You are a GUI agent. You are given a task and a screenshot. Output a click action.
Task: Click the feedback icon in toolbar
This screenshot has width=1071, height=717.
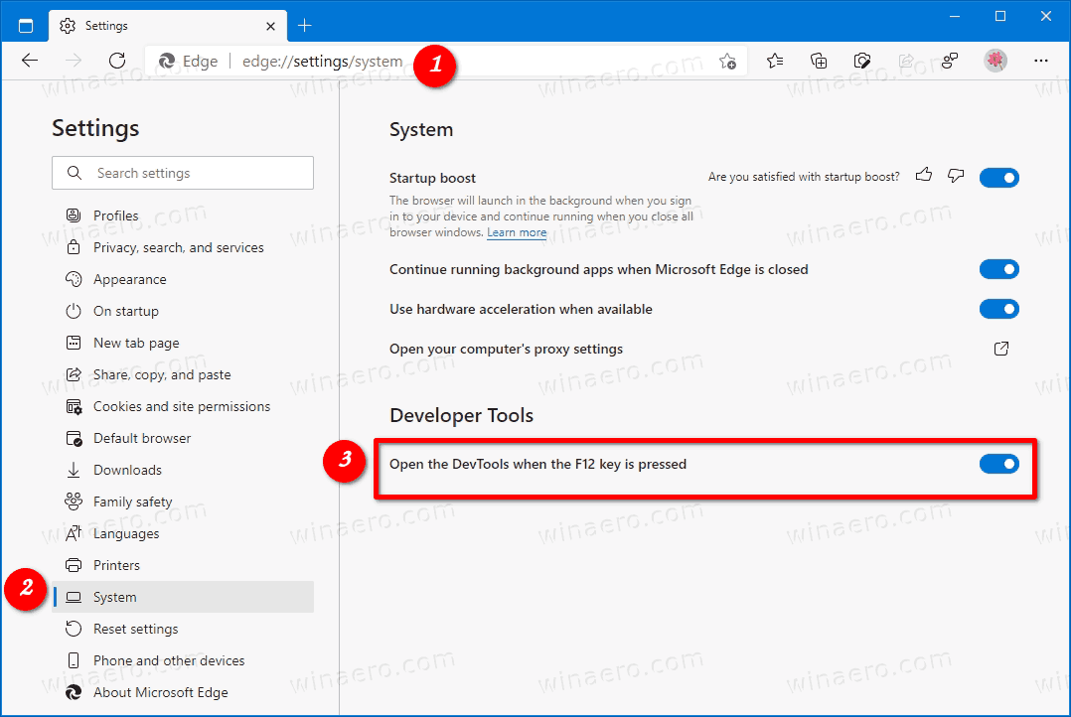[x=950, y=62]
